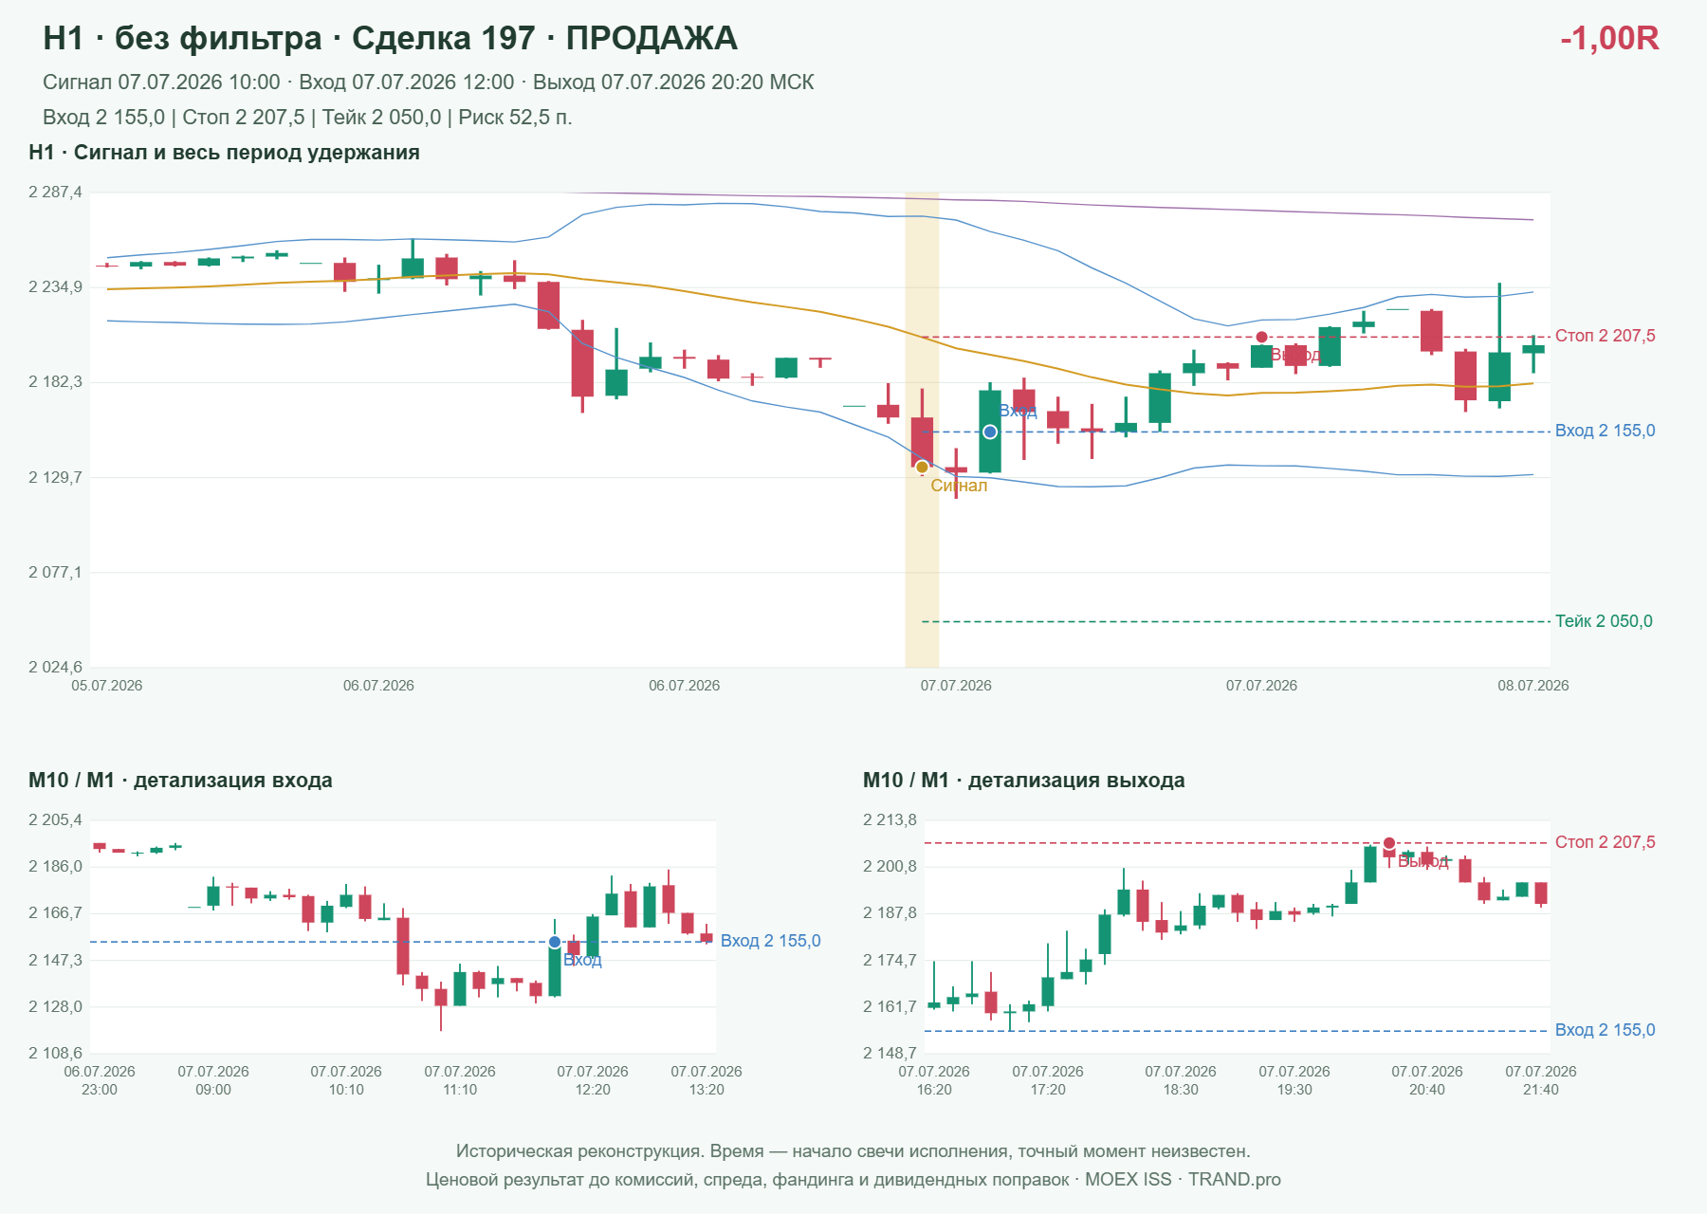Click heading 'M10 / M1 · детализация выхода'
Screen dimensions: 1707x1214
(x=1024, y=781)
